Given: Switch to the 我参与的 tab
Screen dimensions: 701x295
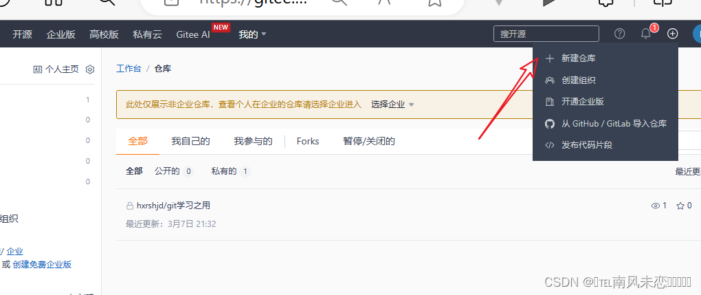Looking at the screenshot, I should (253, 142).
